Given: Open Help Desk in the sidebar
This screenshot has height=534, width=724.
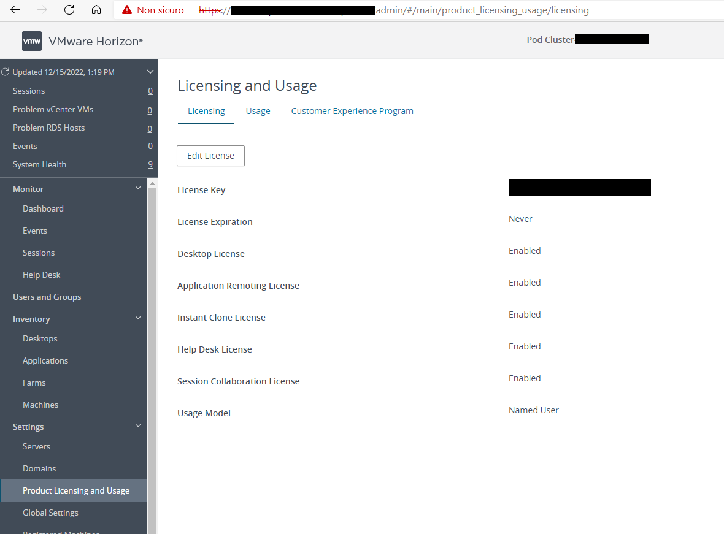Looking at the screenshot, I should pyautogui.click(x=41, y=275).
